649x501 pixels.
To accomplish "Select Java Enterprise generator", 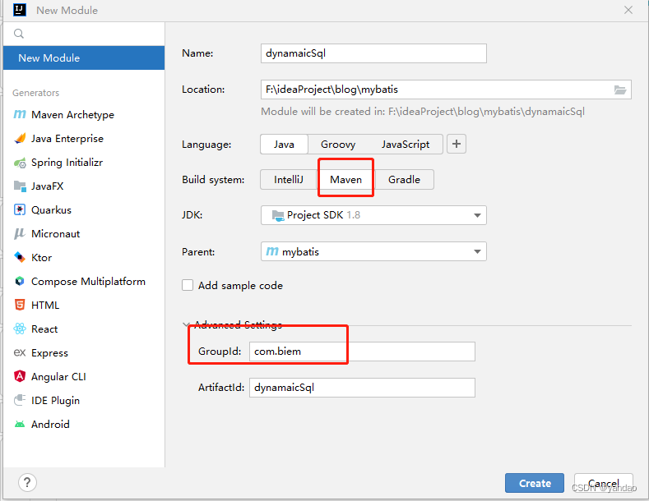I will [x=84, y=139].
